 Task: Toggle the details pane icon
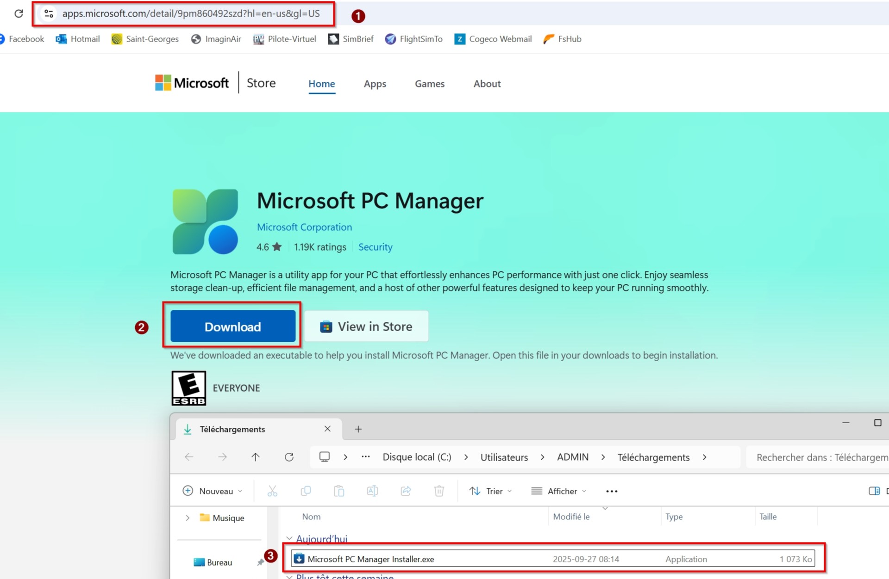[874, 491]
